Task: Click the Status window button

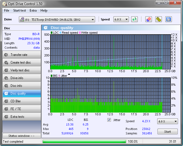Action: click(22, 136)
